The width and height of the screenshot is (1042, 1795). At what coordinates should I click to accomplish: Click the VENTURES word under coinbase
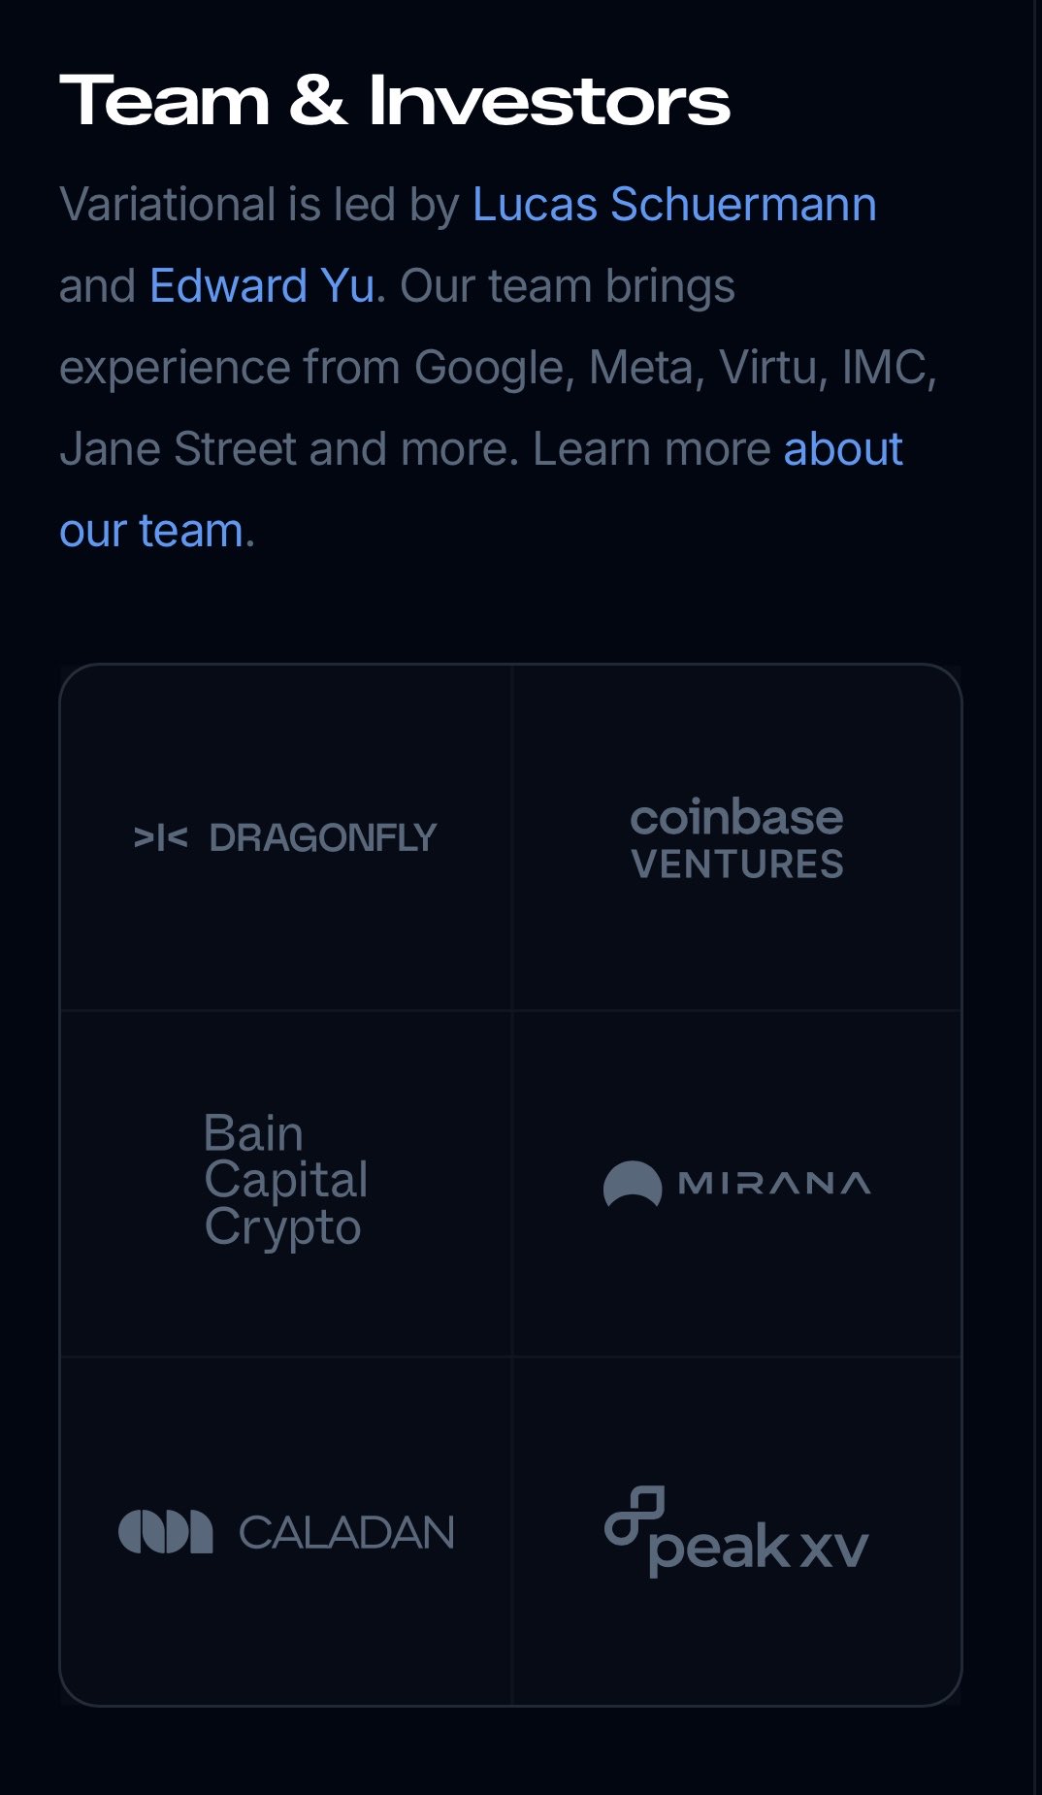coord(737,865)
